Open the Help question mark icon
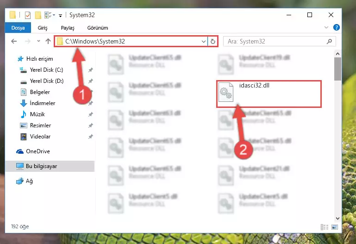The height and width of the screenshot is (244, 356). click(x=336, y=27)
